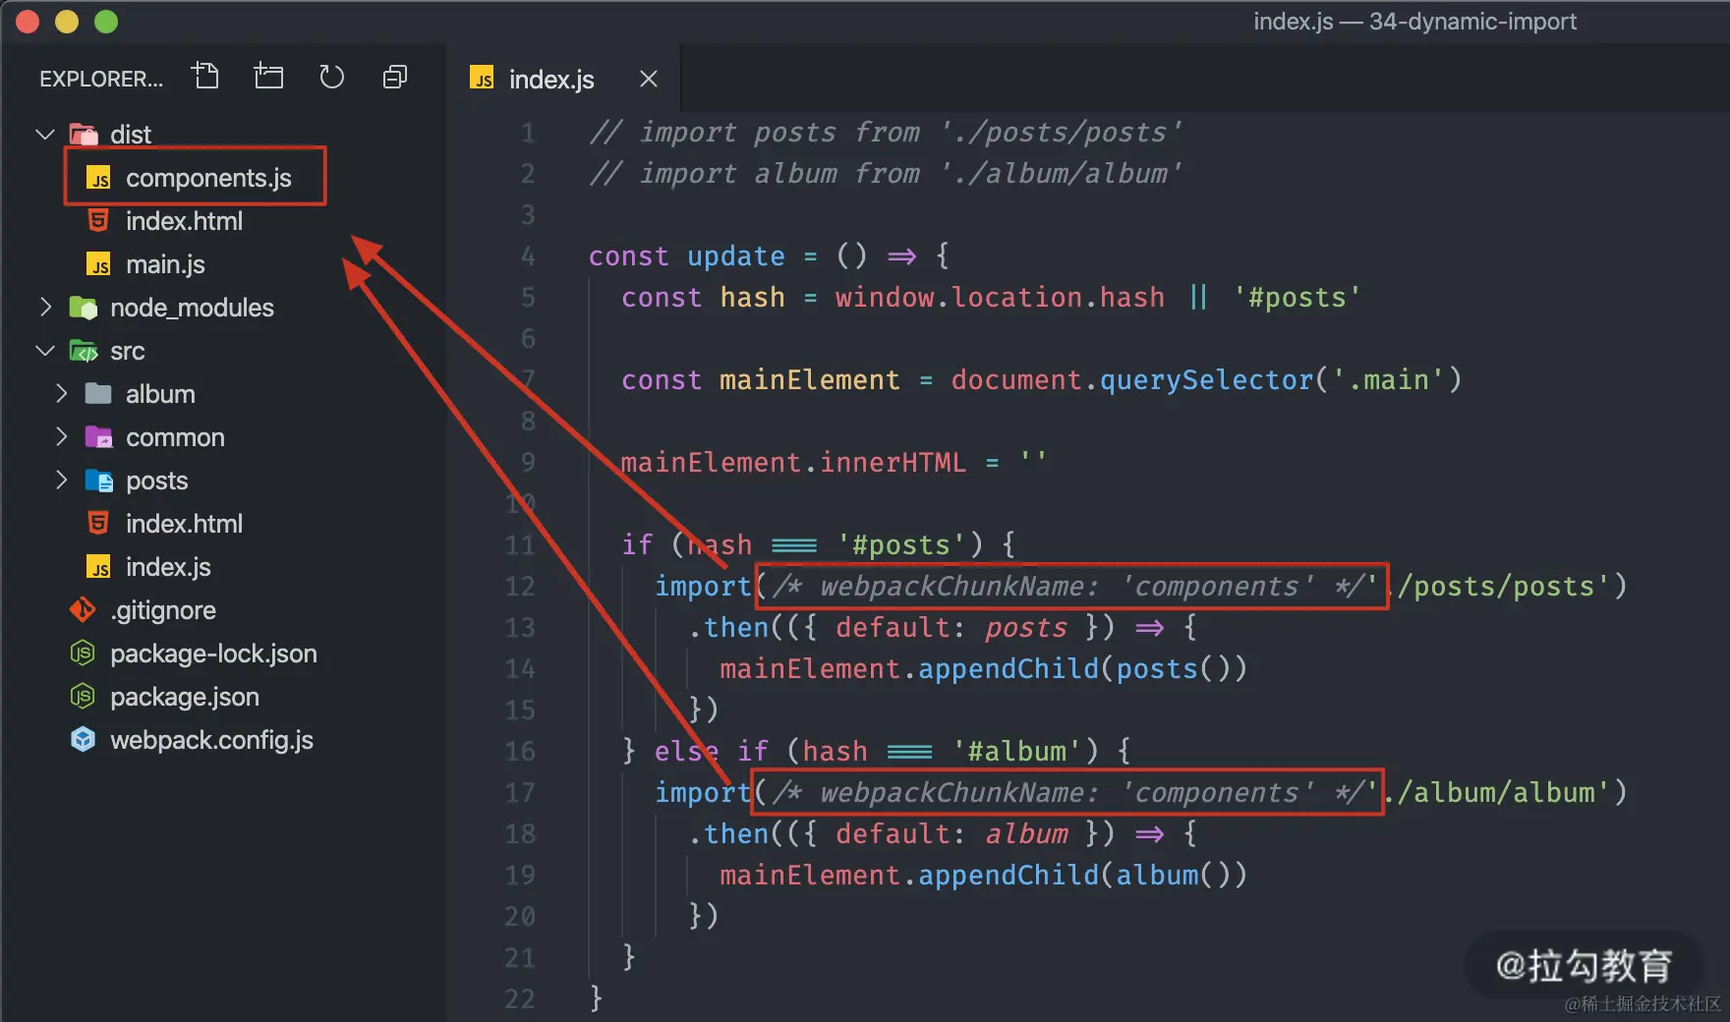Expand the album folder chevron
The width and height of the screenshot is (1730, 1022).
pos(62,393)
